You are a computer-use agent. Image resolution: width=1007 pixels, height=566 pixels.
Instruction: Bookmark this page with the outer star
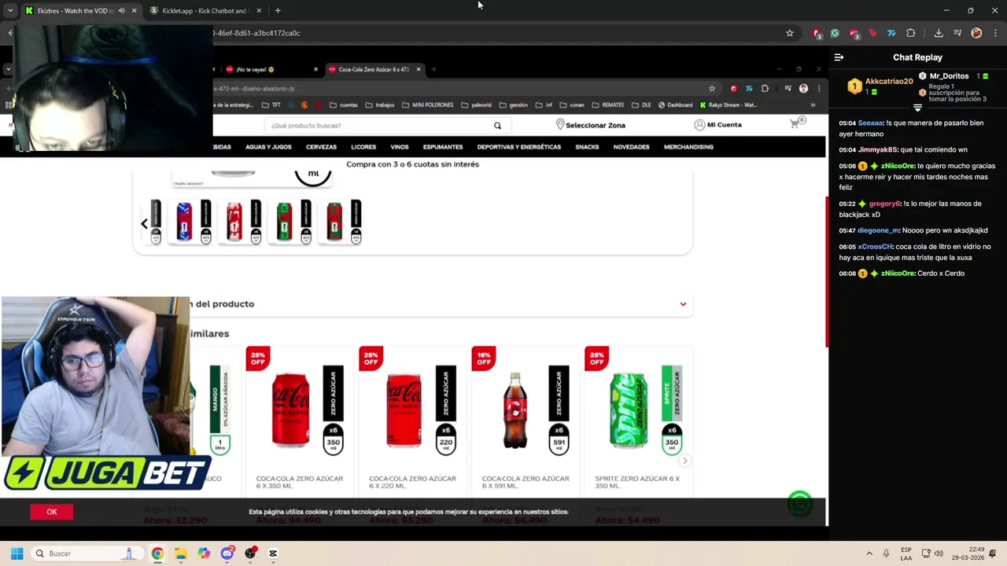(790, 33)
